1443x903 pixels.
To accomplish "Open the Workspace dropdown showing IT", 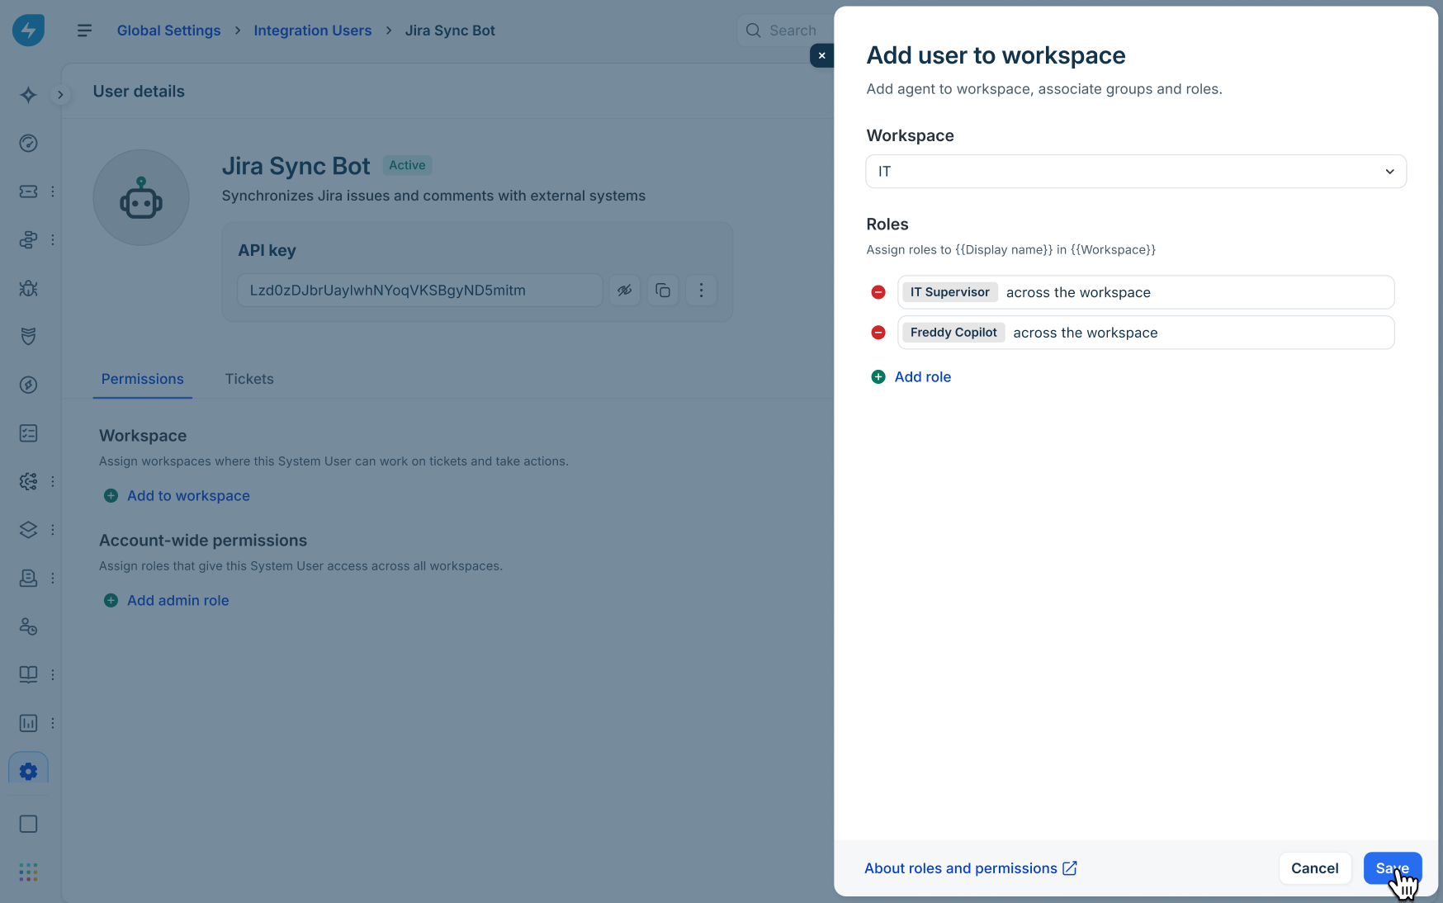I will point(1136,172).
